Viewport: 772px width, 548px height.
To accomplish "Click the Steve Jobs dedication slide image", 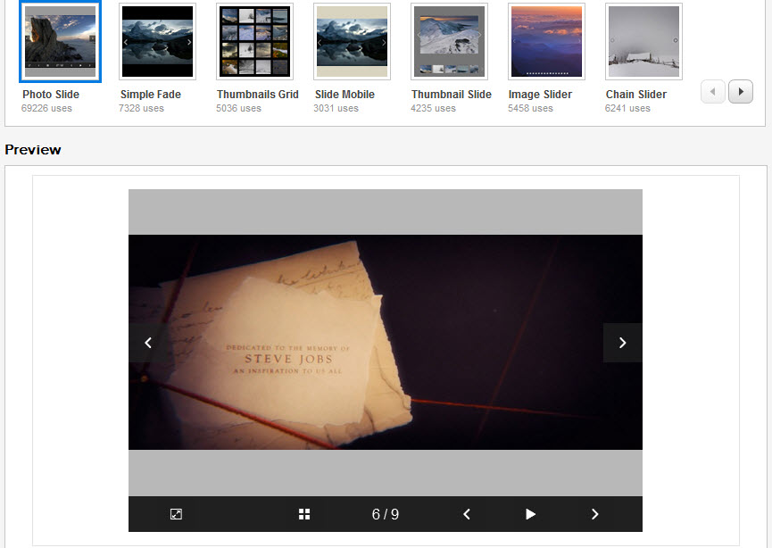I will (x=386, y=342).
